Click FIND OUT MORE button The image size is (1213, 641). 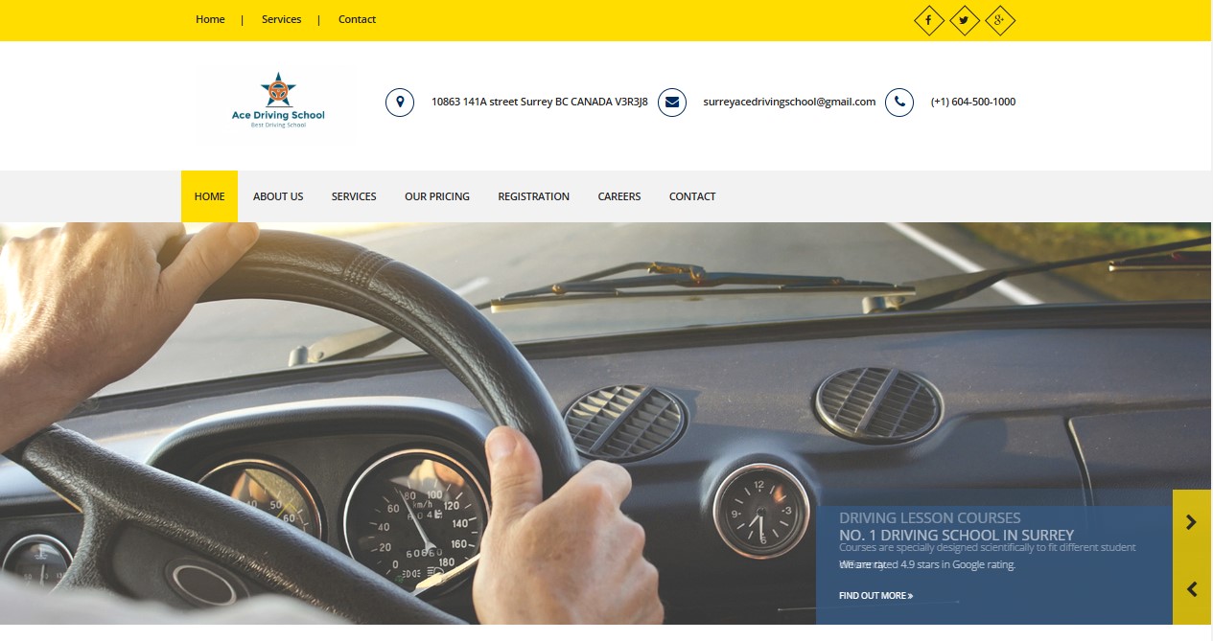click(875, 596)
